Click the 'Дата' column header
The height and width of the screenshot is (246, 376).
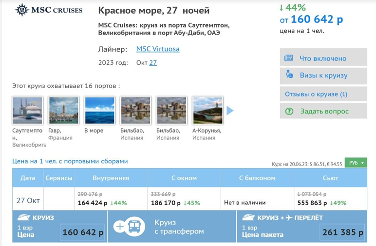28,178
